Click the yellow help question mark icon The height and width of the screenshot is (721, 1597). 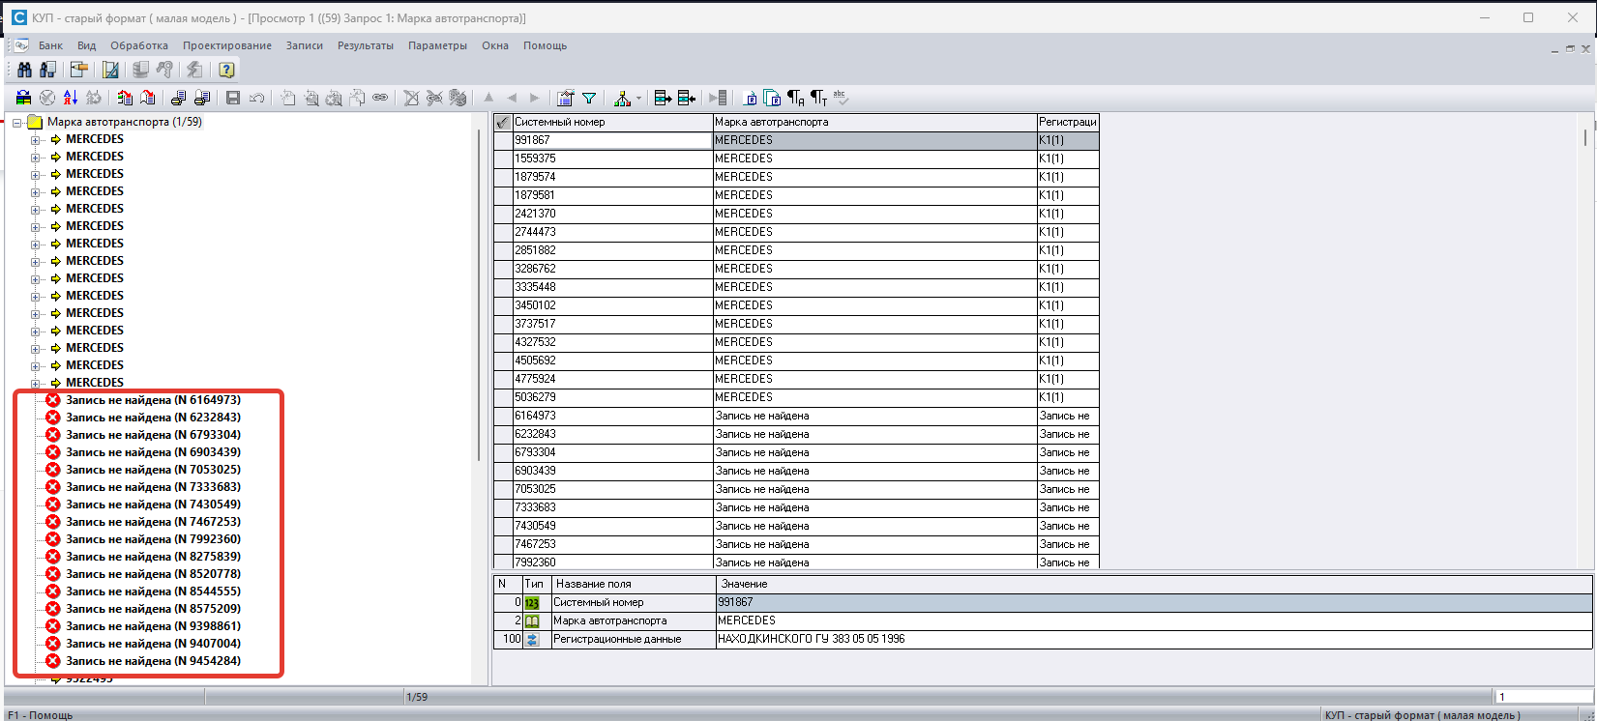click(226, 70)
